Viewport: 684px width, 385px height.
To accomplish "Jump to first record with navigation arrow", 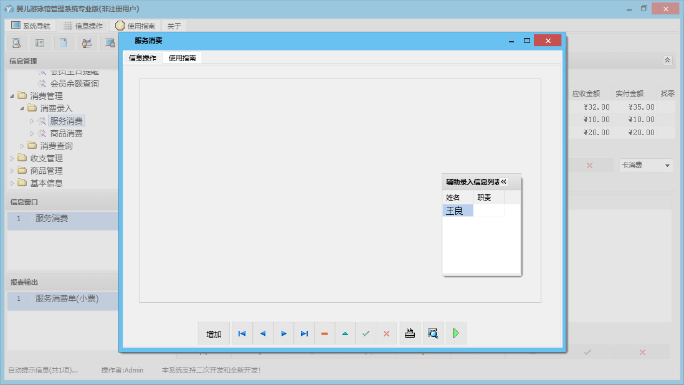I will click(242, 334).
